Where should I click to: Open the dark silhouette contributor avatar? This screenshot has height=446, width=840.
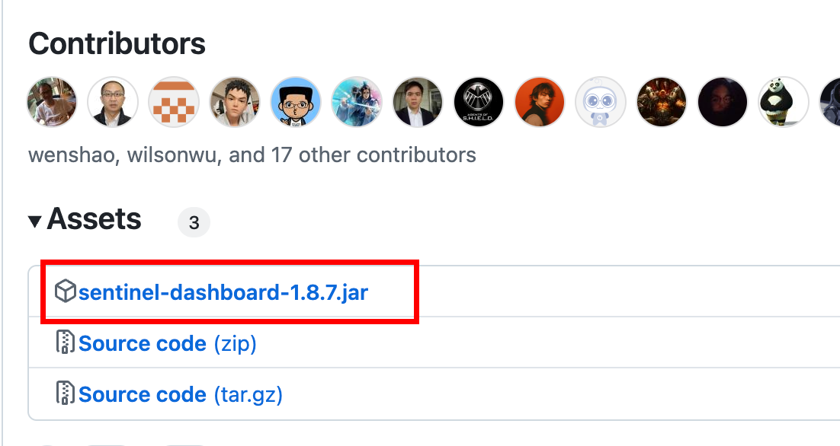click(723, 102)
